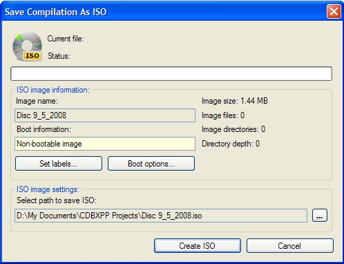
Task: Click the 'ISO image settings:' group label
Action: pyautogui.click(x=48, y=189)
